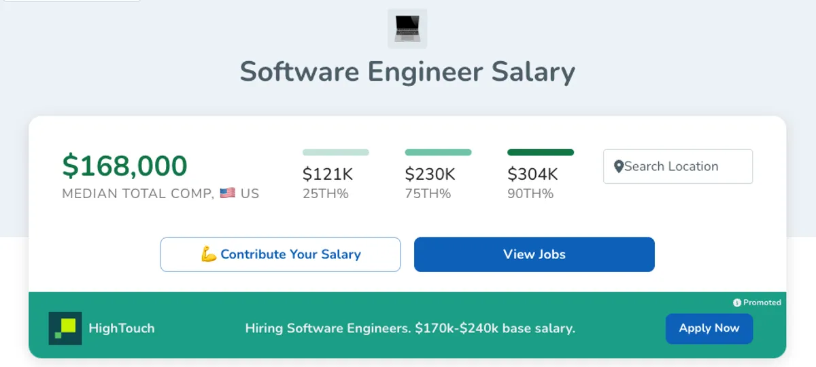Open the Hiring Software Engineers ad text
Image resolution: width=816 pixels, height=367 pixels.
click(410, 328)
